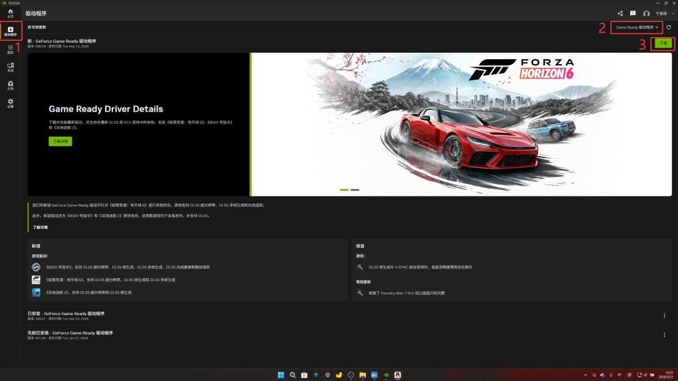
Task: Select the '已安装 - GeForce Game Ready 驱动程序' row
Action: tap(349, 316)
